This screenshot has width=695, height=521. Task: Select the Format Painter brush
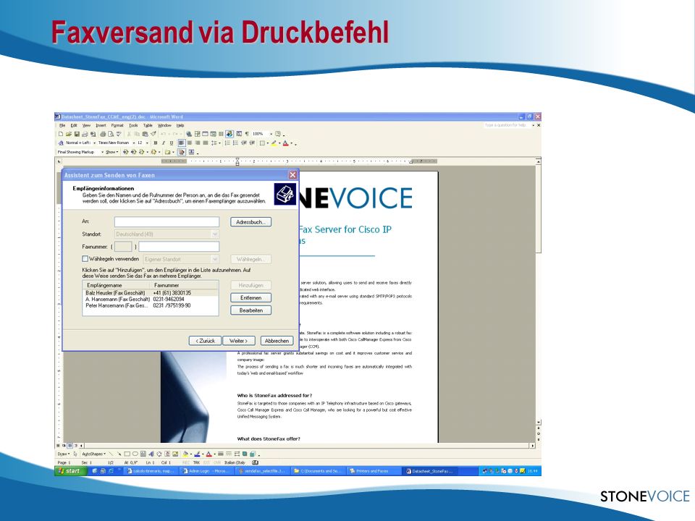tap(153, 134)
